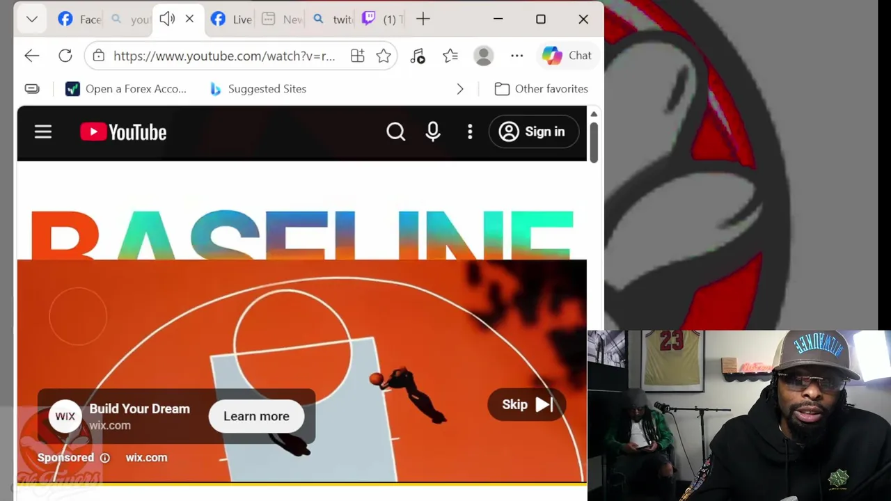Open the tab organizer icon in favorites bar
Image resolution: width=891 pixels, height=501 pixels.
[32, 89]
